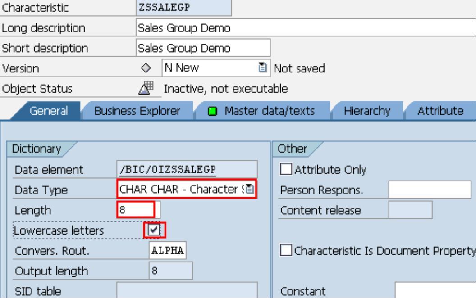Click the 'Data Type' label
This screenshot has width=476, height=298.
[x=41, y=190]
